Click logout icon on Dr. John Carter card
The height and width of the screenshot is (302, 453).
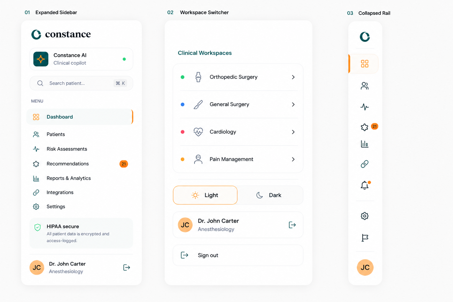pyautogui.click(x=292, y=225)
